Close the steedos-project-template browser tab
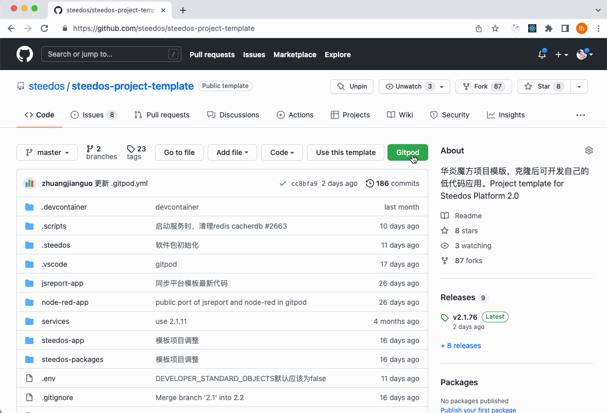Screen dimensions: 607x413 pyautogui.click(x=163, y=10)
